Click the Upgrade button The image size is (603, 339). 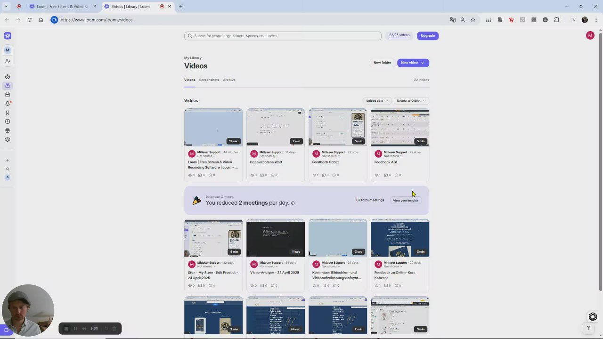coord(428,36)
